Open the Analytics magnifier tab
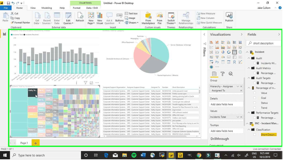The width and height of the screenshot is (283, 160). pyautogui.click(x=231, y=74)
